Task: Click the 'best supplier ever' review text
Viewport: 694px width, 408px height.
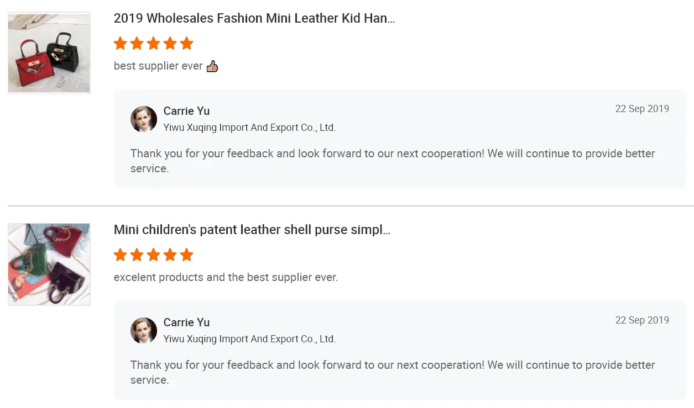Action: point(158,66)
